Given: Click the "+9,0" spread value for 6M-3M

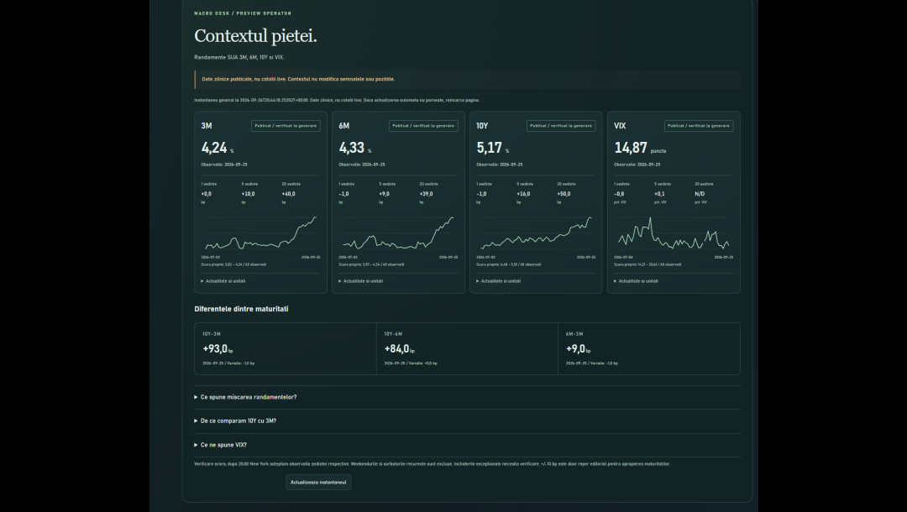Looking at the screenshot, I should coord(575,349).
